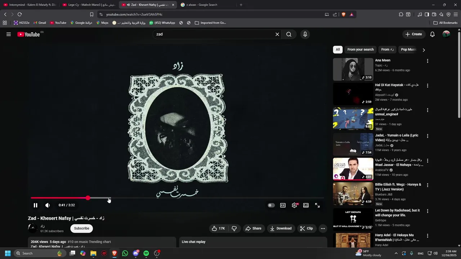Open WhatsApp from taskbar
The width and height of the screenshot is (461, 259).
coord(125,253)
